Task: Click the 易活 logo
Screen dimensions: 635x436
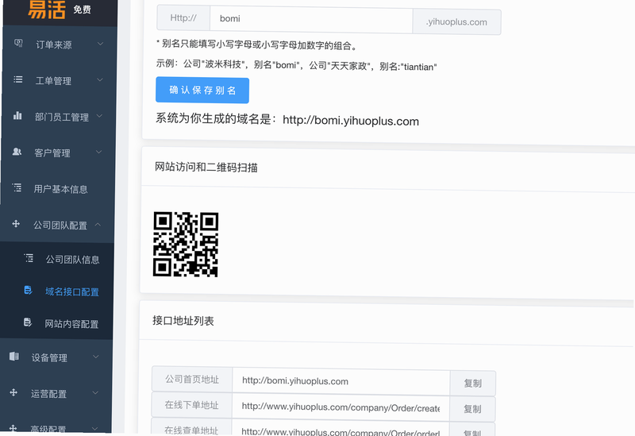Action: pos(47,10)
